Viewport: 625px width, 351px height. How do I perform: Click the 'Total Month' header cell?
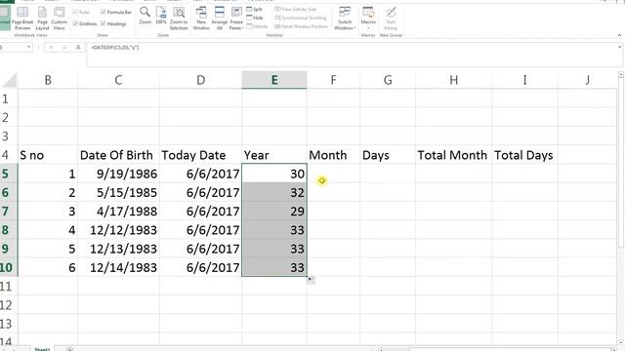tap(453, 155)
